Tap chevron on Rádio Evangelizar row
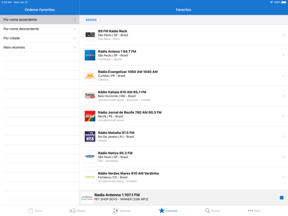The width and height of the screenshot is (288, 216). (x=283, y=75)
